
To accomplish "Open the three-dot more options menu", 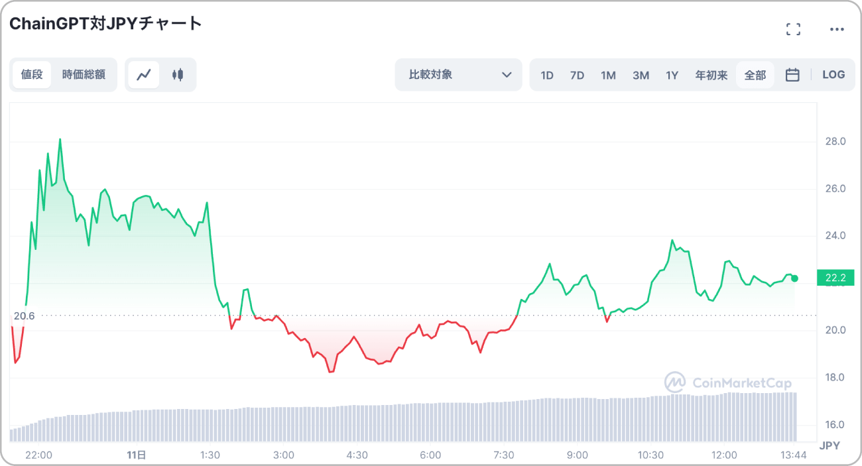I will click(837, 29).
